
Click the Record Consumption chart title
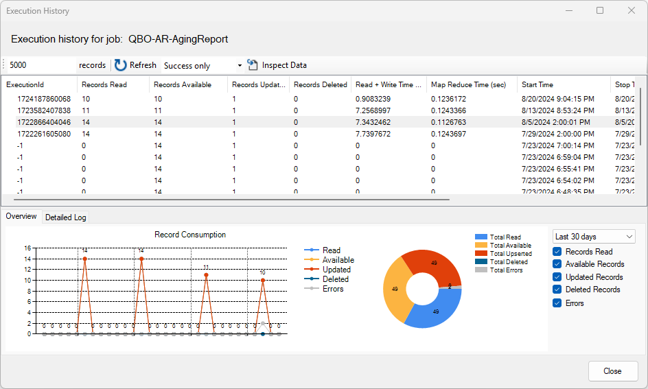coord(190,235)
